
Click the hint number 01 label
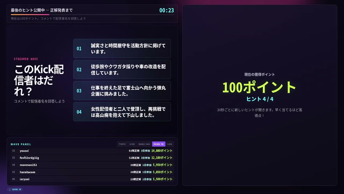(79, 48)
